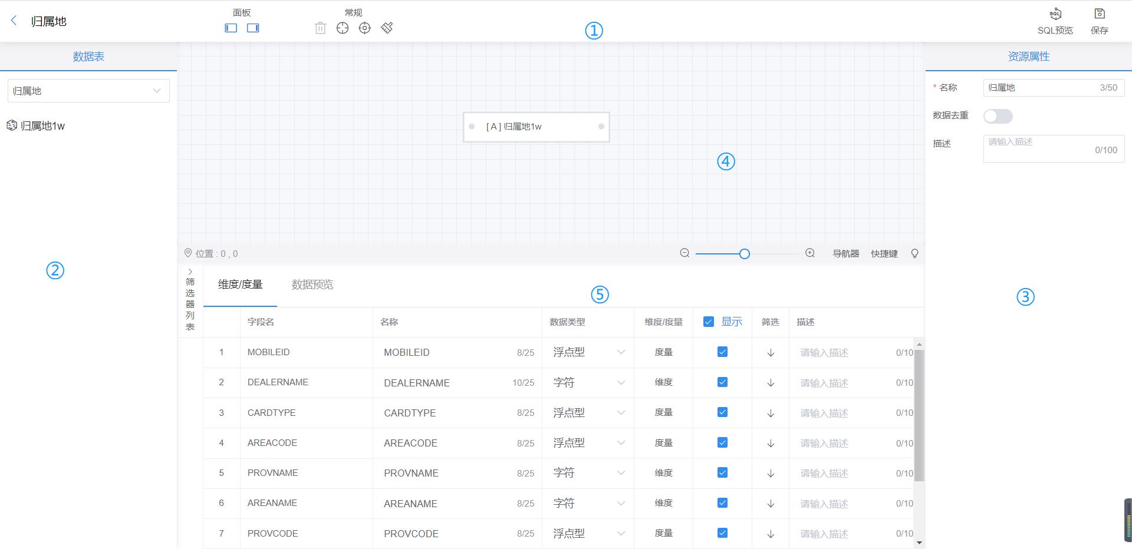Open data type dropdown for AREANAME
Image resolution: width=1132 pixels, height=549 pixels.
point(588,504)
